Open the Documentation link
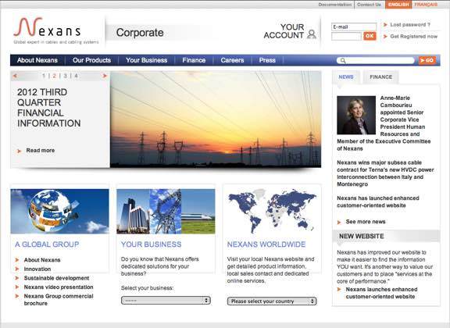The width and height of the screenshot is (450, 328). 334,5
